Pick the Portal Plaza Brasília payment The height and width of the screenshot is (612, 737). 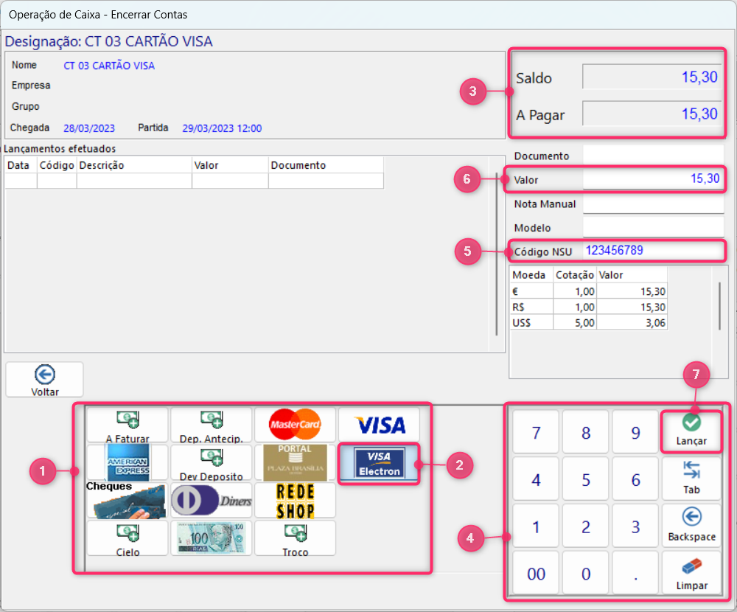295,463
